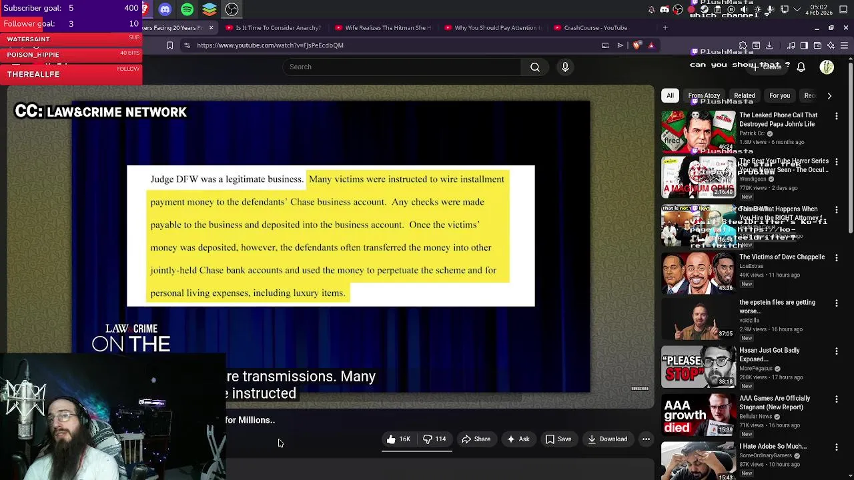
Task: Click the browser URL address bar
Action: coord(394,45)
